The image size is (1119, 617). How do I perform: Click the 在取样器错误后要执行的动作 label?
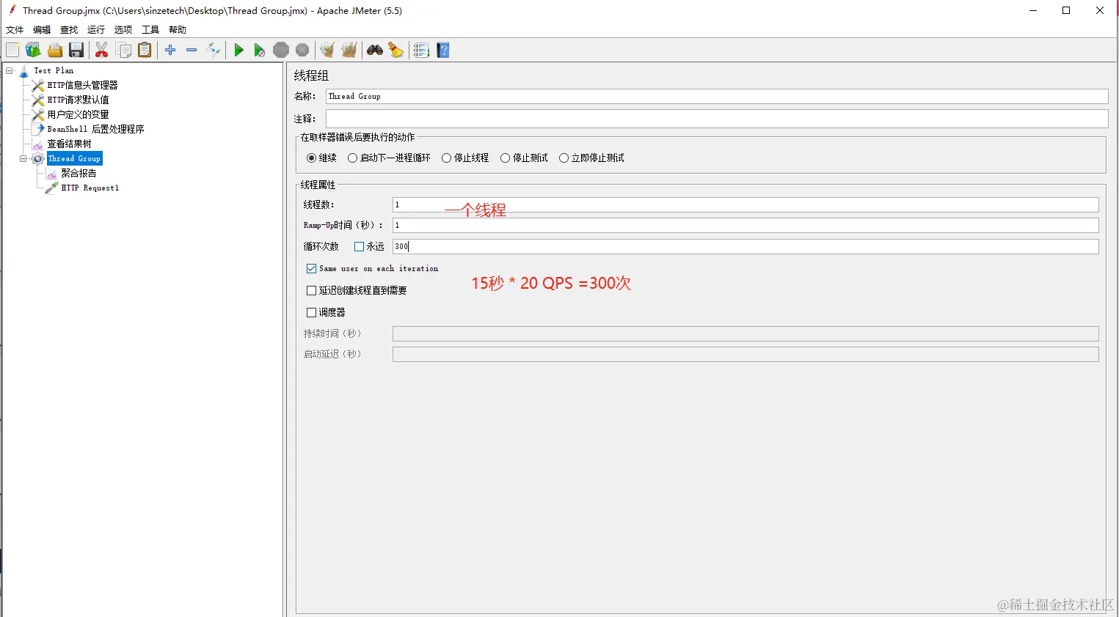click(x=357, y=138)
